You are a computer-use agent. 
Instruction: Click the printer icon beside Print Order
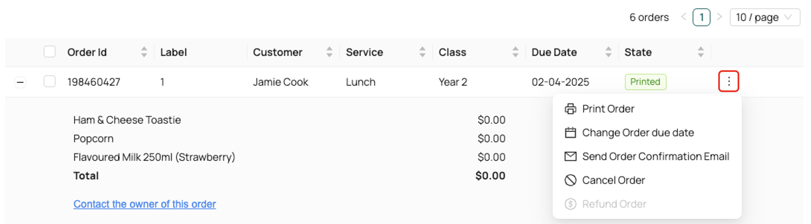pos(570,109)
